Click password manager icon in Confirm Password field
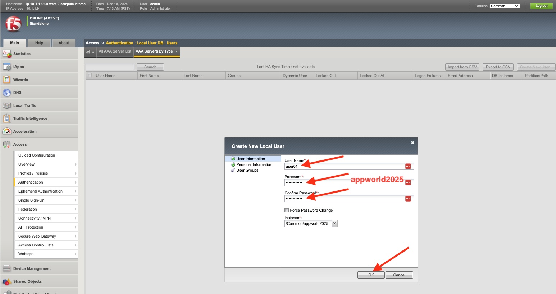Image resolution: width=556 pixels, height=294 pixels. [x=408, y=199]
